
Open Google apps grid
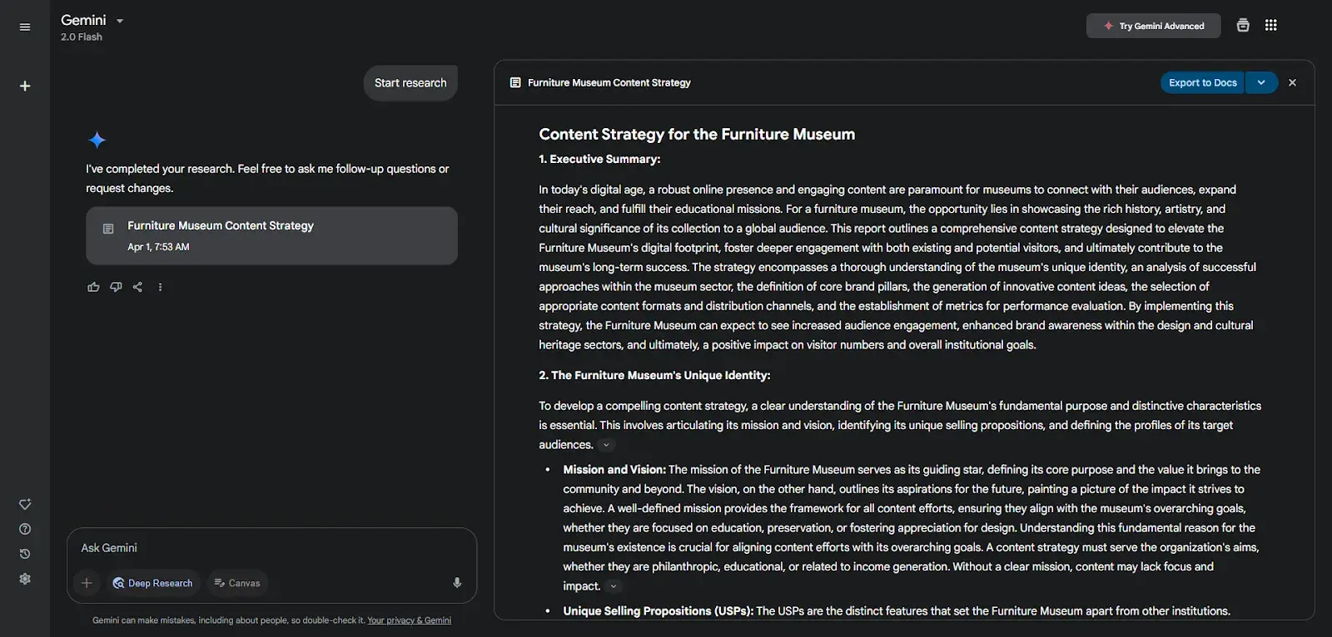[x=1270, y=25]
